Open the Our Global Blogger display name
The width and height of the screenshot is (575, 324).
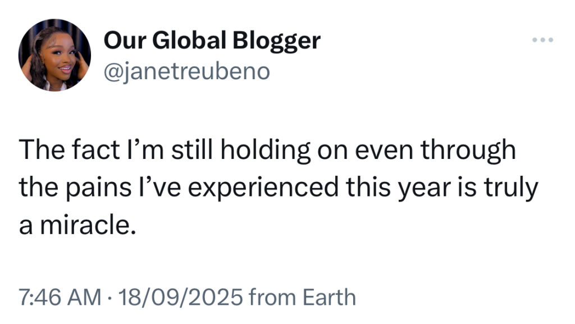tap(212, 41)
